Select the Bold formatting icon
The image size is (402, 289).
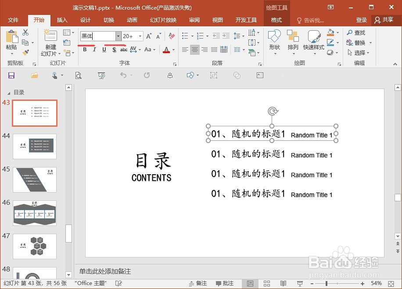point(85,50)
